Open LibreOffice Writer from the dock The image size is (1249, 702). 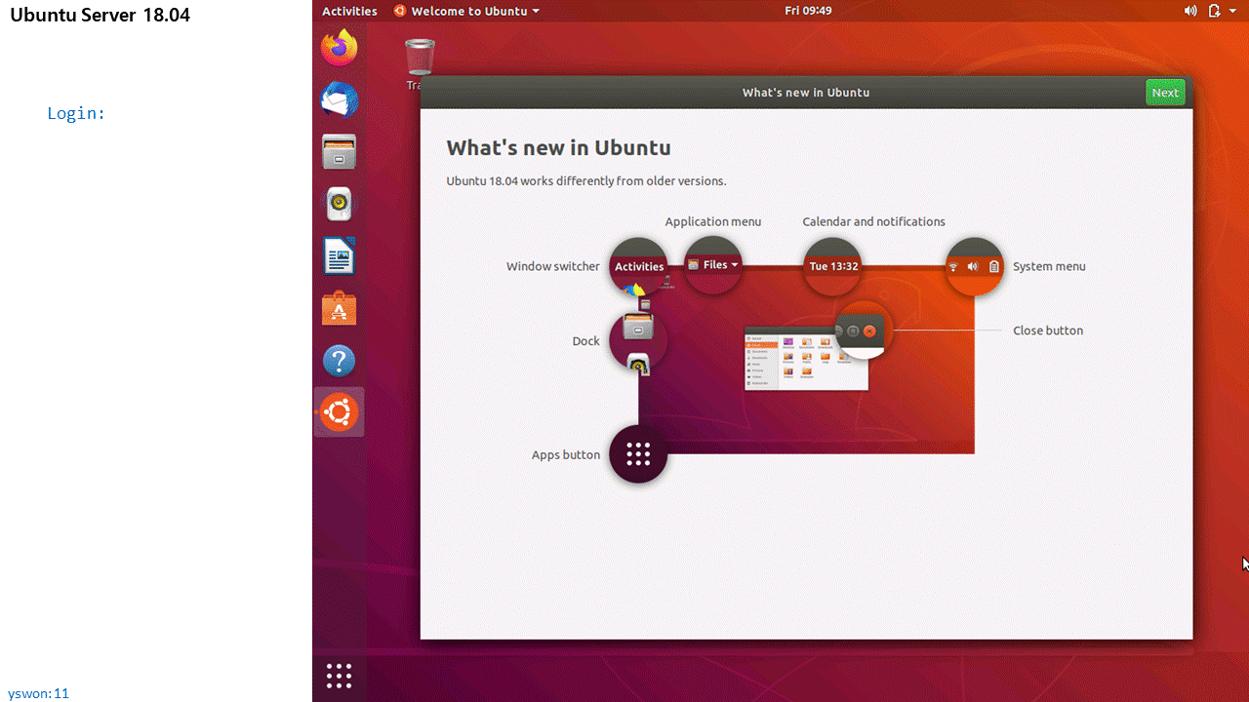(340, 256)
